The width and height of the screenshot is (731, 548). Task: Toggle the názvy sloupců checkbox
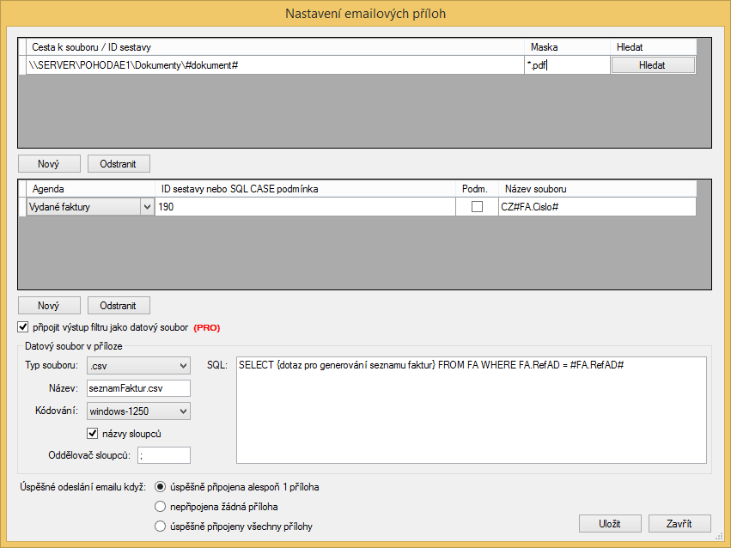point(94,434)
